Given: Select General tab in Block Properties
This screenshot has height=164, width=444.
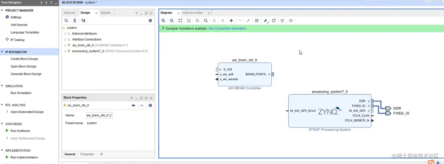Looking at the screenshot, I should (x=70, y=154).
